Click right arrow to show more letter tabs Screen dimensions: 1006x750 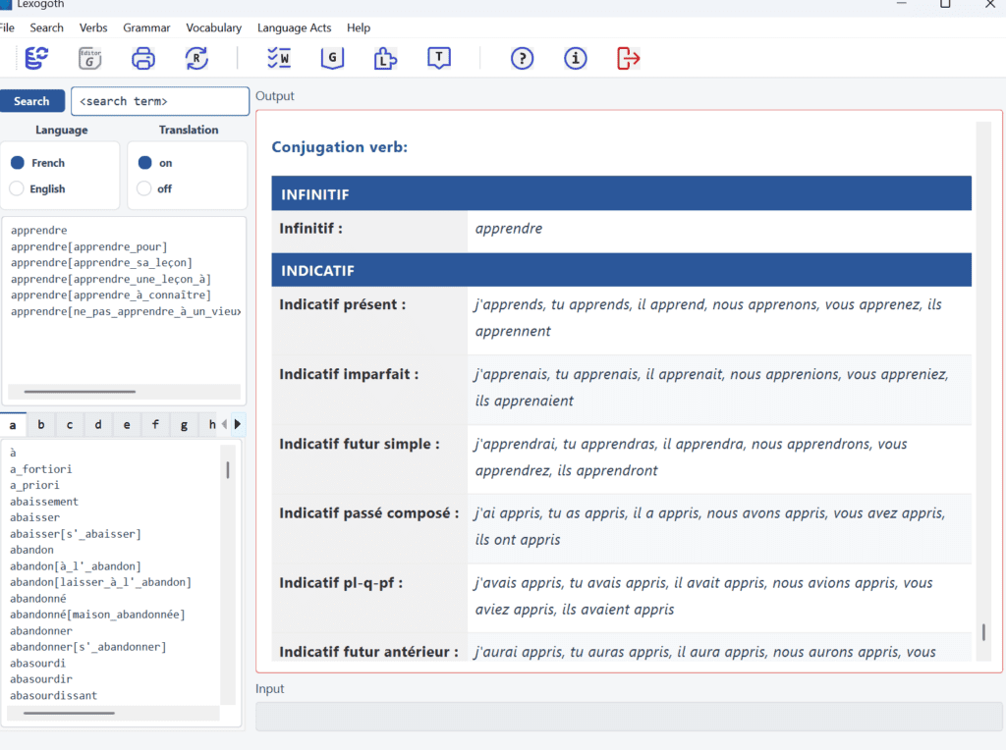point(238,424)
